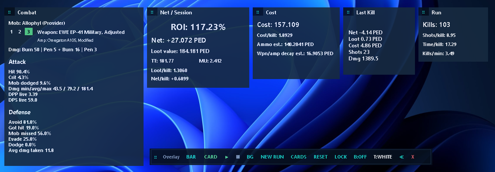The height and width of the screenshot is (172, 495).
Task: Open the CARDS selection
Action: [299, 157]
